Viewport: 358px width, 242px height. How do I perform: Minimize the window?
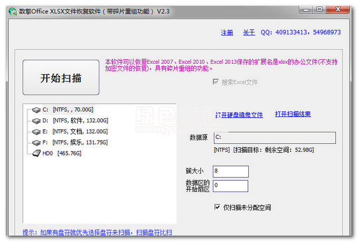[x=306, y=10]
